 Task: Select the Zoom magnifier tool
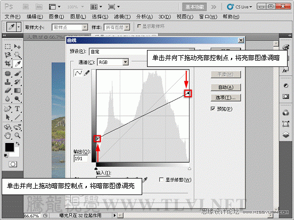click(x=18, y=136)
